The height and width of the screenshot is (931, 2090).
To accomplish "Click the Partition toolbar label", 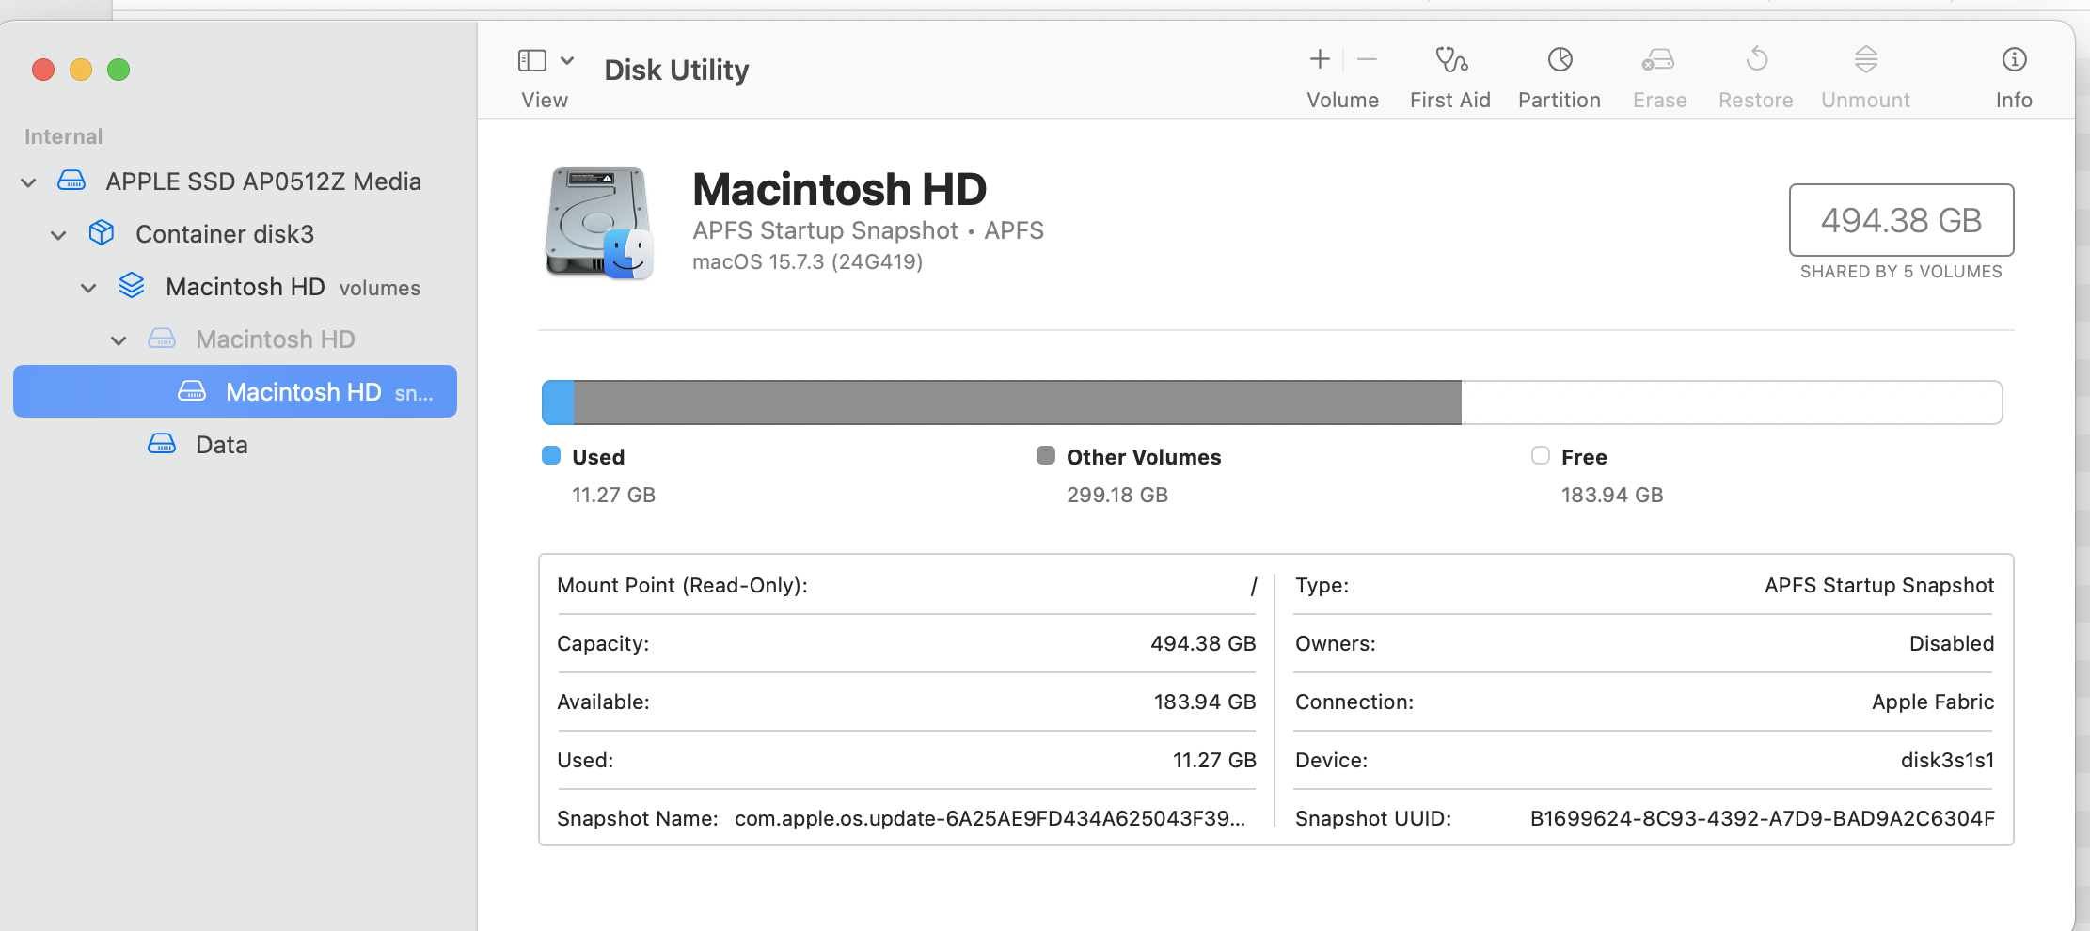I will (x=1560, y=101).
